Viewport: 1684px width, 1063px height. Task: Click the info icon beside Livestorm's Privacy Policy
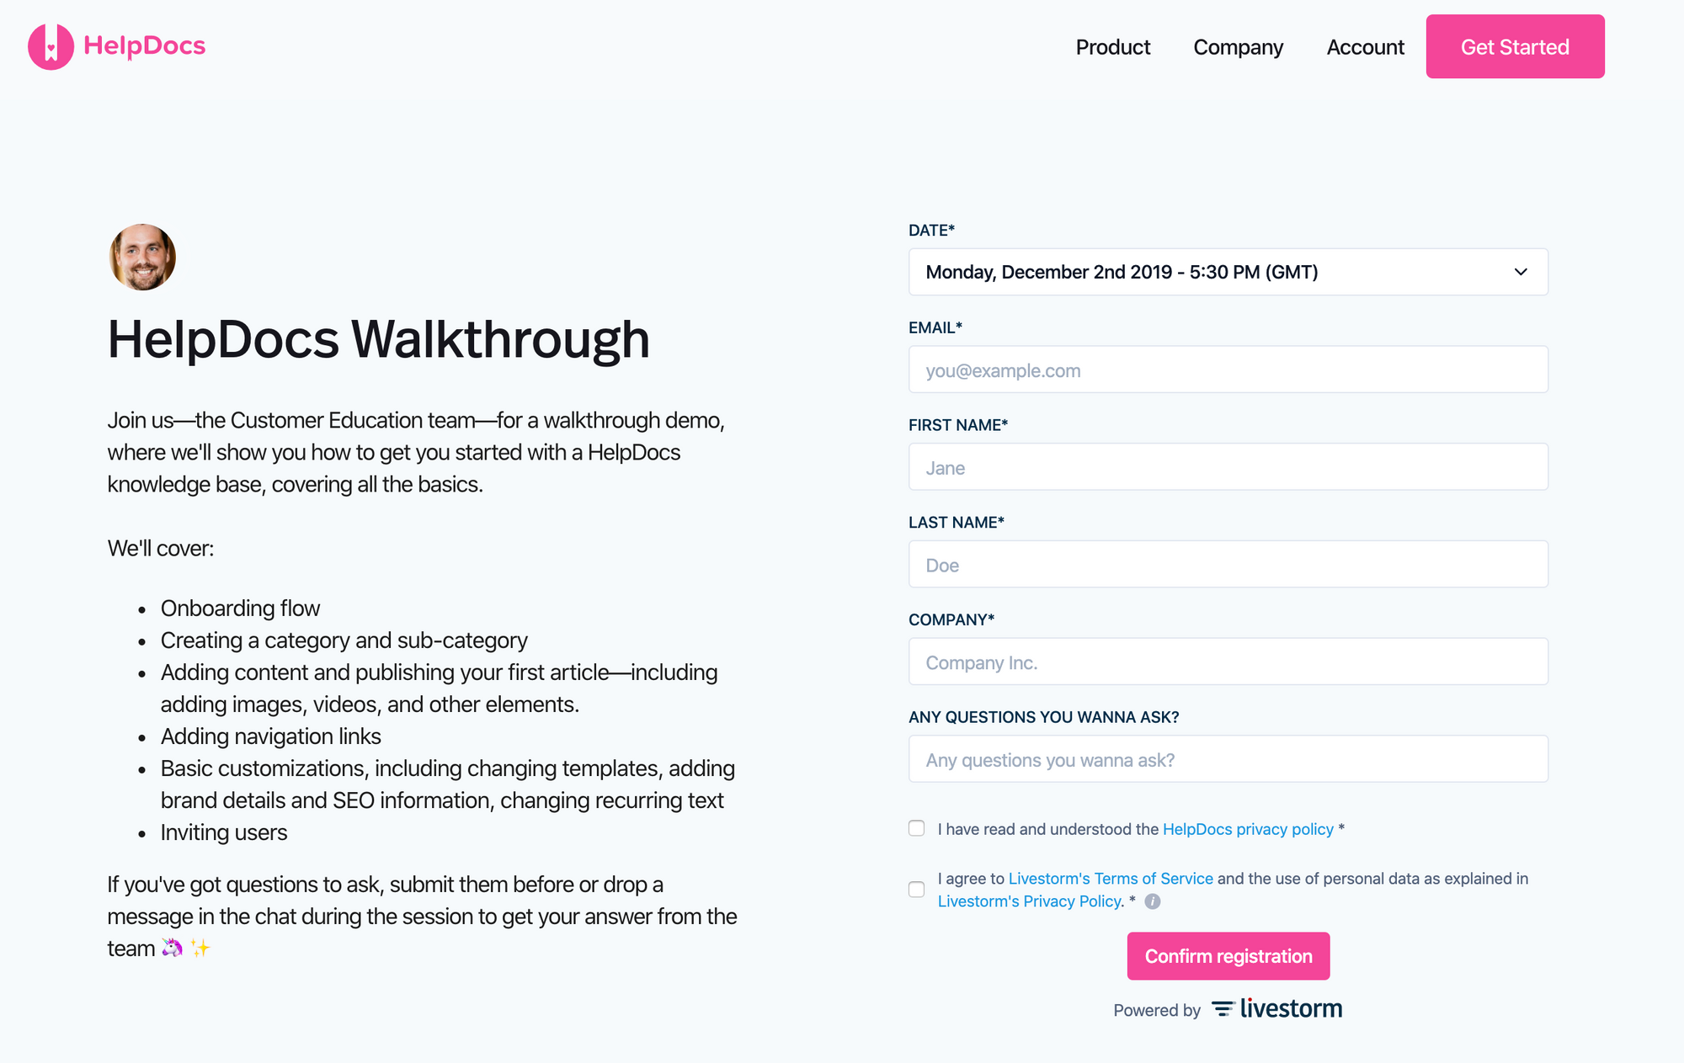(x=1152, y=901)
